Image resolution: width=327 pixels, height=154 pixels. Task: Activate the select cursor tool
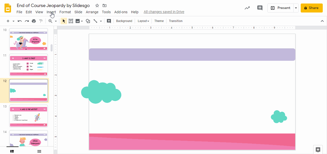64,21
